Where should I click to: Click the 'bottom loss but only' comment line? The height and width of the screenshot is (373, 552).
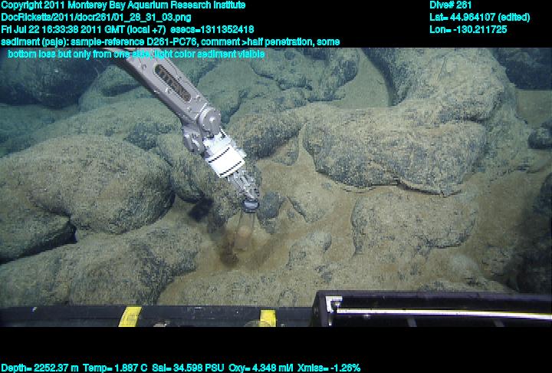[x=136, y=54]
